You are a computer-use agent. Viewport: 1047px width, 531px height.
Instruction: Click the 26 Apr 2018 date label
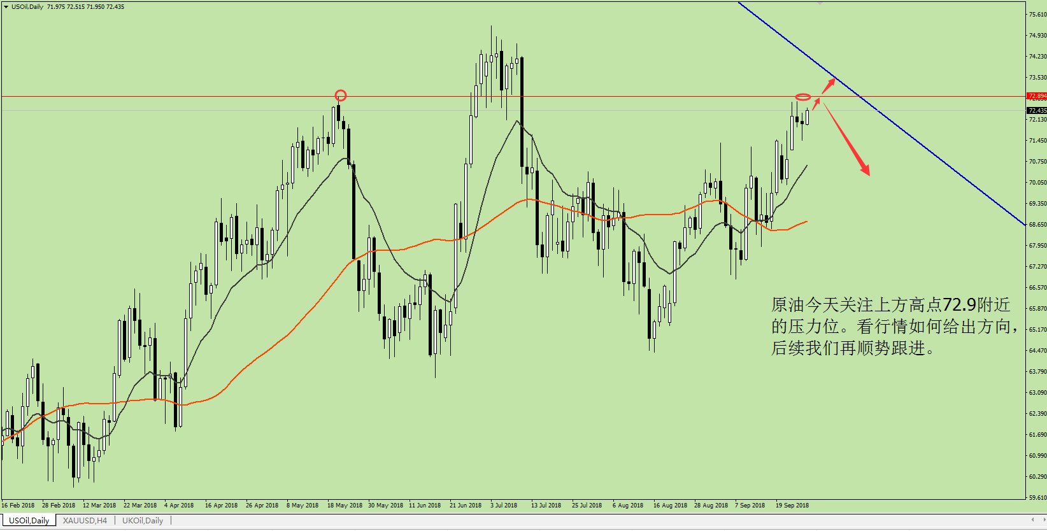262,506
